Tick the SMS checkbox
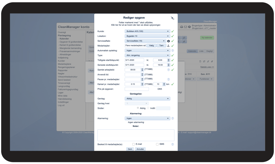Image resolution: width=275 pixels, height=164 pixels. pyautogui.click(x=157, y=144)
